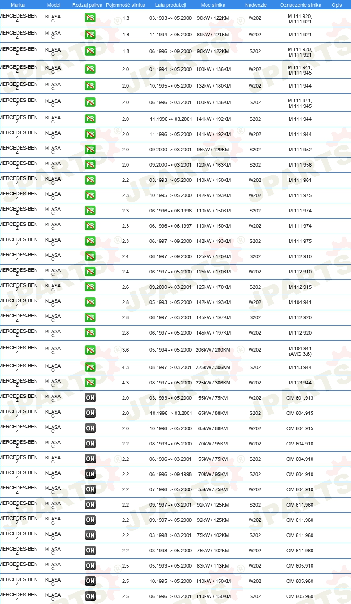351x604 pixels.
Task: Click the Model column header
Action: point(53,5)
